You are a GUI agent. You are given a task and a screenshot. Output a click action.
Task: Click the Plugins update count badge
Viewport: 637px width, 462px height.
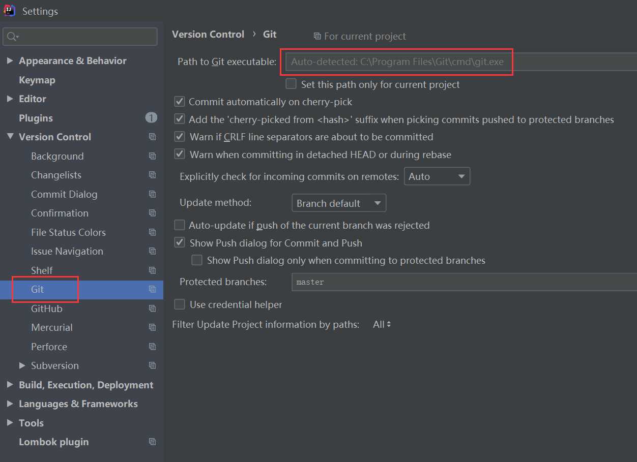pyautogui.click(x=151, y=118)
